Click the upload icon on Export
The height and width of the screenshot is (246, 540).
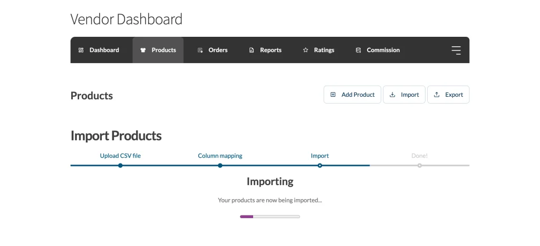[x=437, y=95]
